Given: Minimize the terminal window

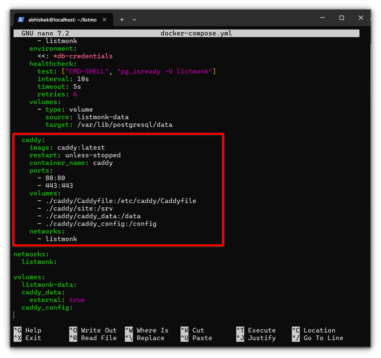Looking at the screenshot, I should point(323,18).
